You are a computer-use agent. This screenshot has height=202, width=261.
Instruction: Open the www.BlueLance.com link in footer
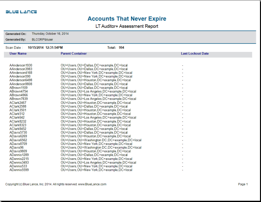click(x=92, y=184)
